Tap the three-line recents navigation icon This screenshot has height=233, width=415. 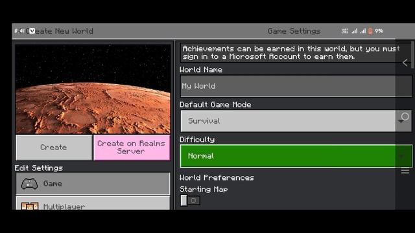coord(405,171)
